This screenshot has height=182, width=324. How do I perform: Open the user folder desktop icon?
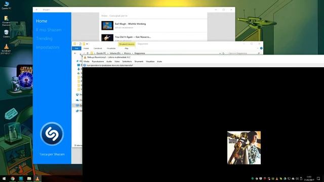[6, 21]
